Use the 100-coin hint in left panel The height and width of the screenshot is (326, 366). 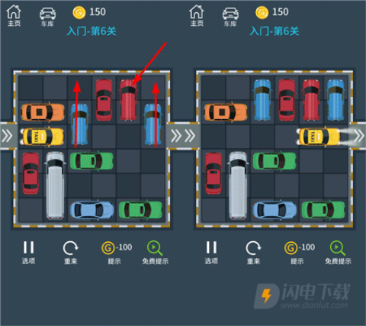tap(117, 253)
